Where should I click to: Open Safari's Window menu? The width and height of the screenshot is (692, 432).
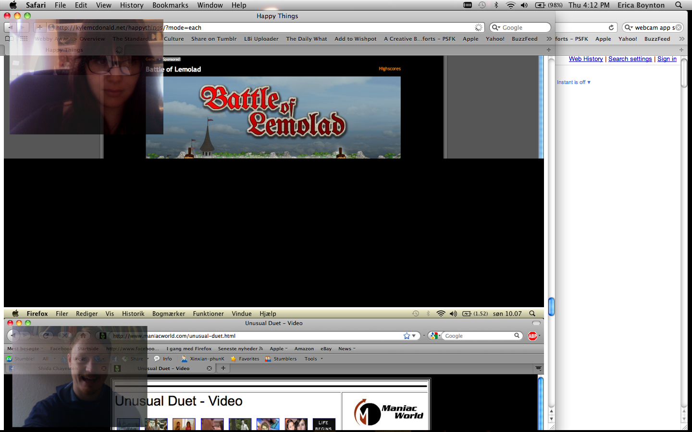(x=210, y=5)
